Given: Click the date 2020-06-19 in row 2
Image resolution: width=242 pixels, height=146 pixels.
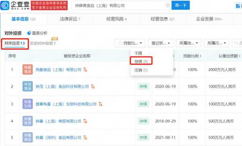Looking at the screenshot, I should (x=165, y=86).
